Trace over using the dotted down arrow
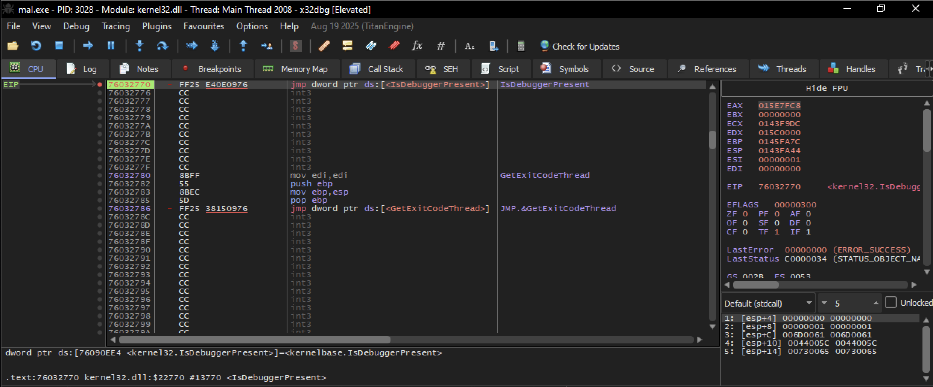Image resolution: width=933 pixels, height=387 pixels. pos(215,45)
